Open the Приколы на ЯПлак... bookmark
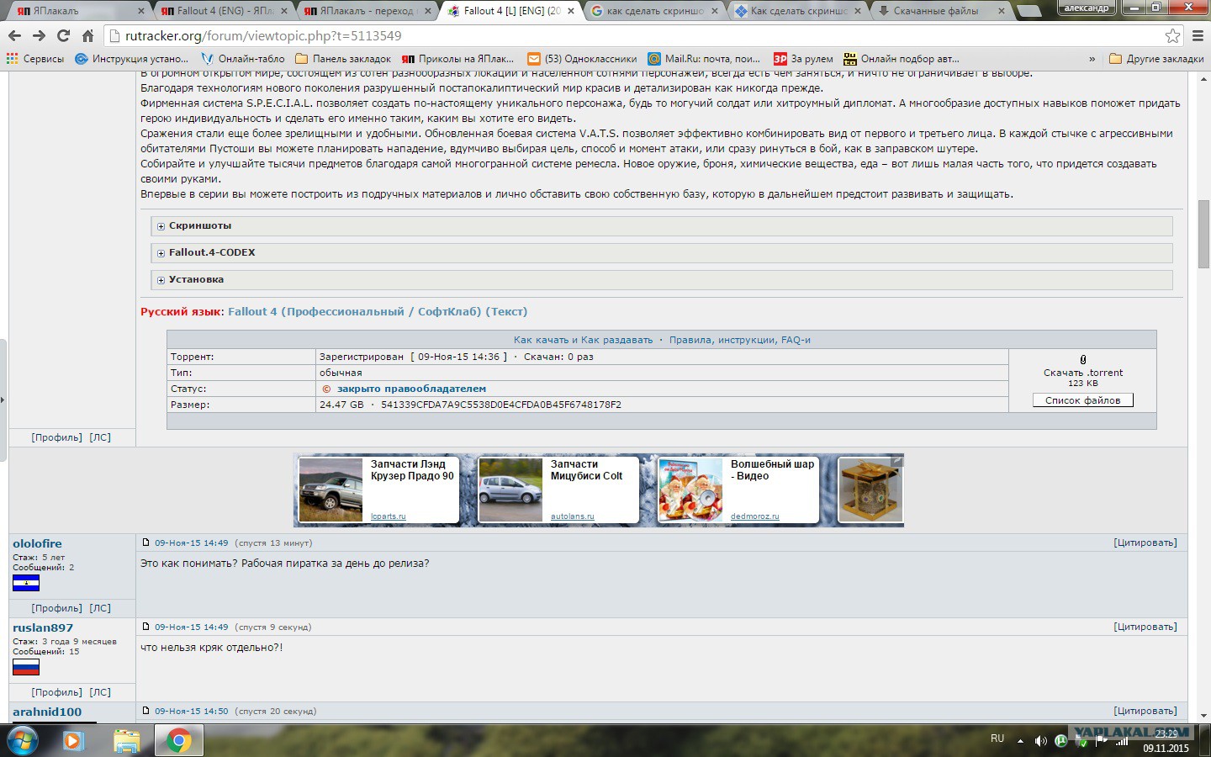 [457, 59]
